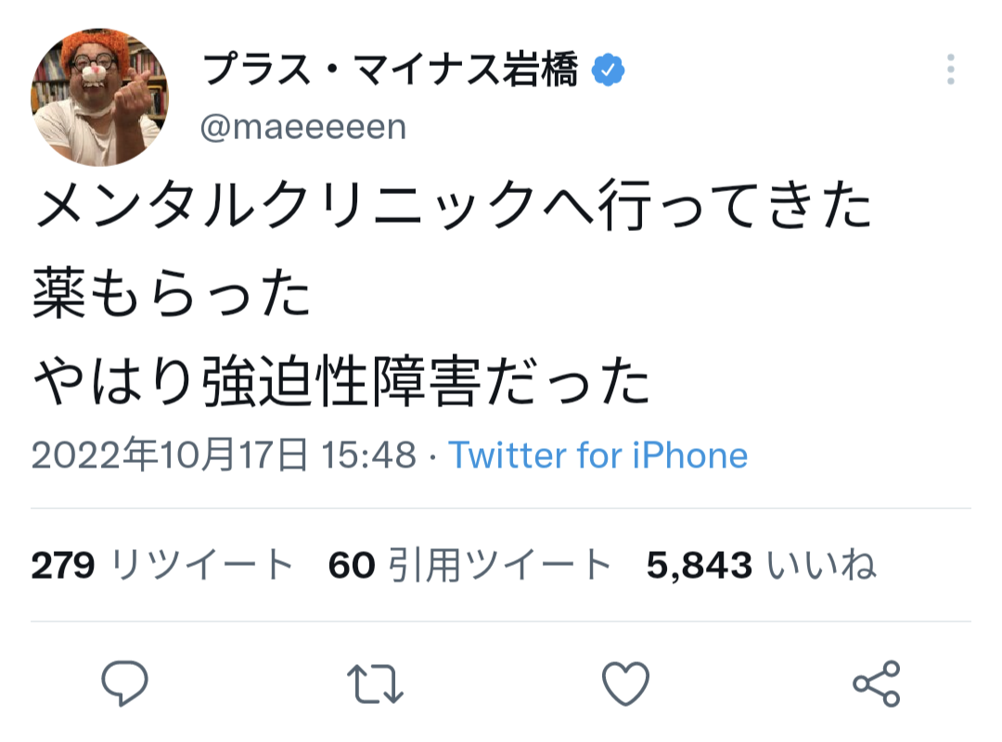The image size is (1002, 742).
Task: Like the tweet with the heart icon
Action: coord(625,684)
